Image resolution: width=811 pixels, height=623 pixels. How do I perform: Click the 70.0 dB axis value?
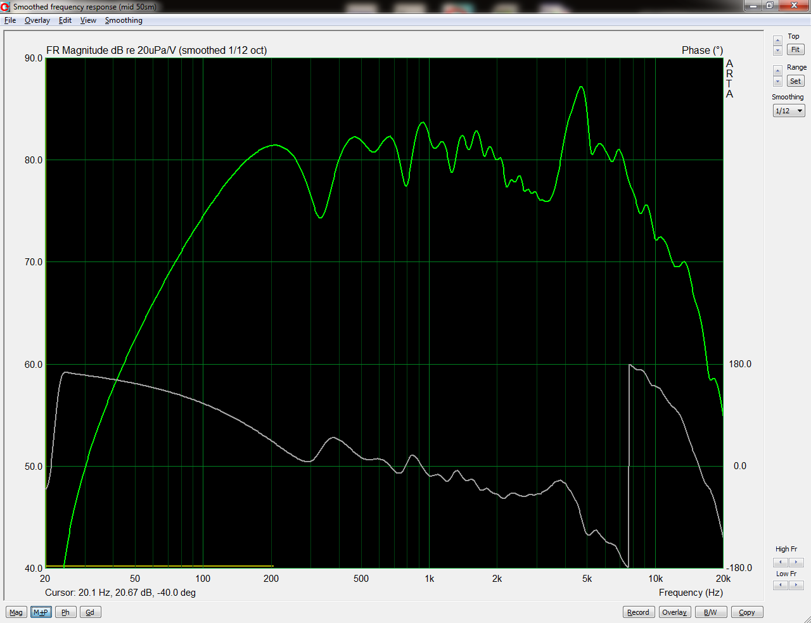click(34, 262)
